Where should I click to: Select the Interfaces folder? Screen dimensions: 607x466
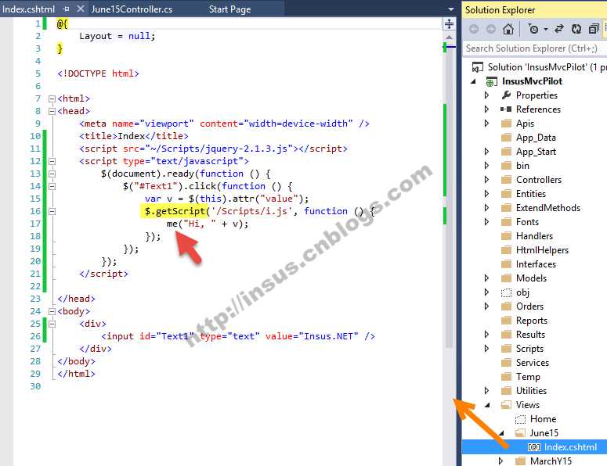tap(536, 264)
